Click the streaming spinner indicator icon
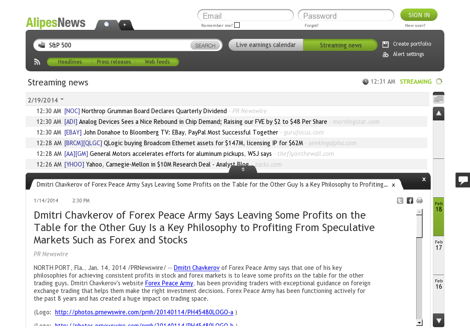470x328 pixels. click(x=439, y=82)
